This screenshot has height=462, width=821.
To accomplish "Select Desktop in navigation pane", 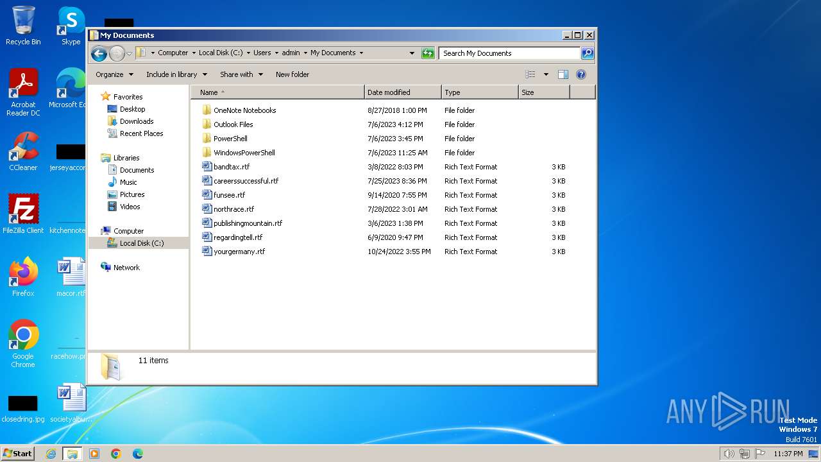I will pos(132,109).
